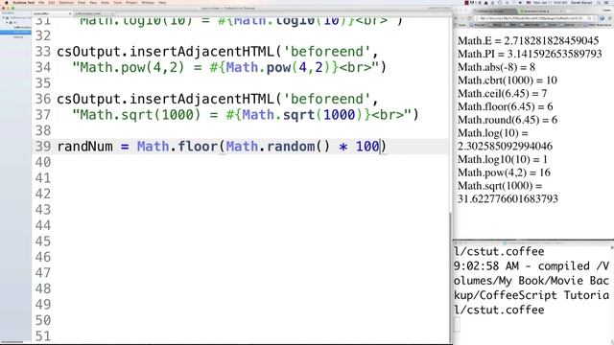The image size is (614, 345).
Task: Close the first Sublime editor tab
Action: pos(70,13)
